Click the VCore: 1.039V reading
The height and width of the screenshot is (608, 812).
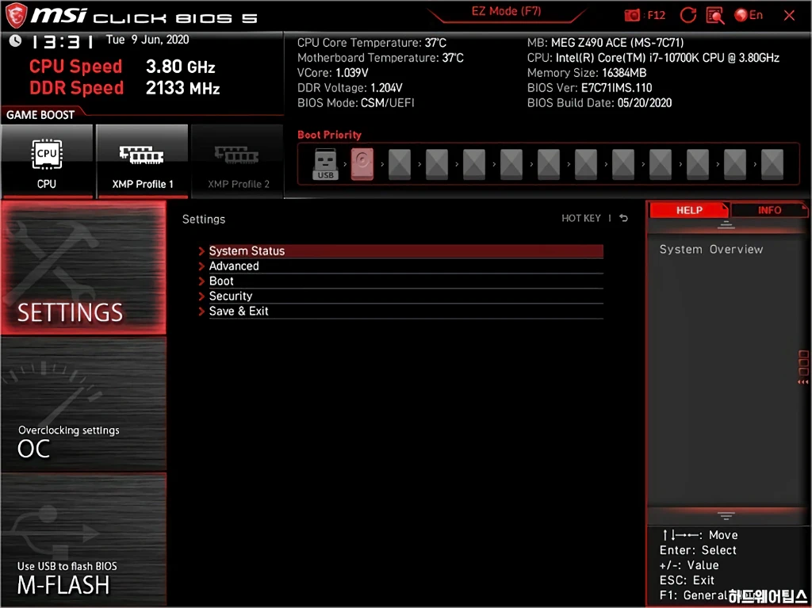pyautogui.click(x=332, y=73)
